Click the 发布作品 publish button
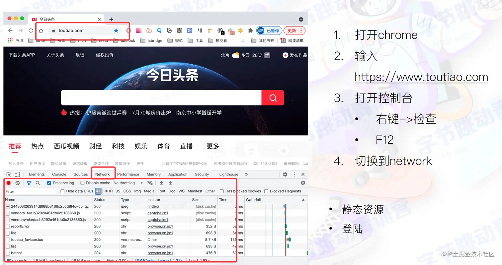Screen dimensions: 502x265 point(295,55)
